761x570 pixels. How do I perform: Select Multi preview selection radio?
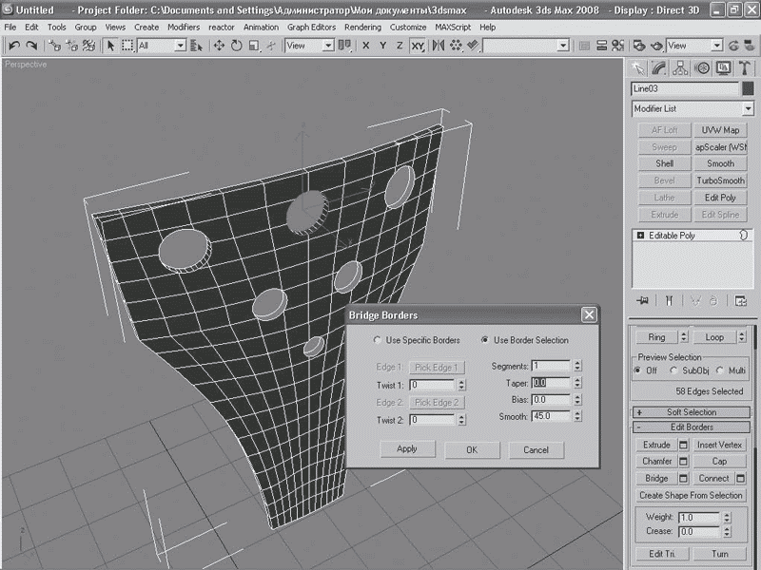tap(719, 370)
